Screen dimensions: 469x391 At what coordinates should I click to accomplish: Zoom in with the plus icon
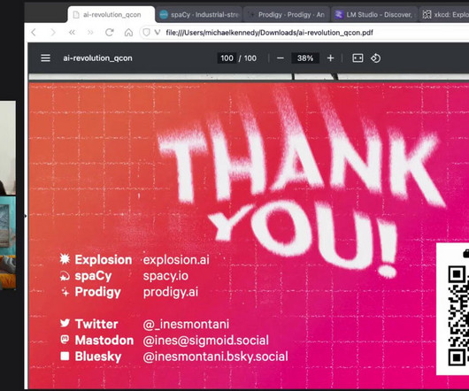(331, 58)
